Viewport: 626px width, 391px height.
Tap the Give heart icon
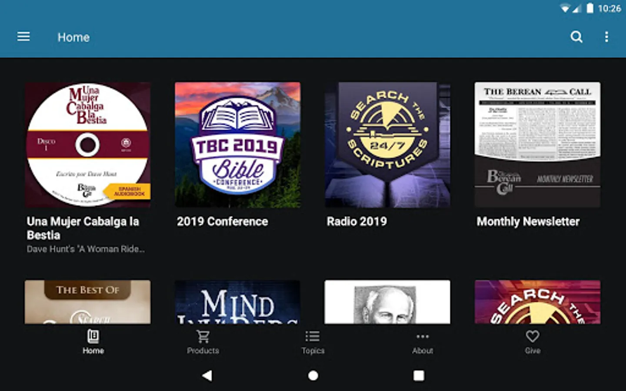pyautogui.click(x=533, y=336)
